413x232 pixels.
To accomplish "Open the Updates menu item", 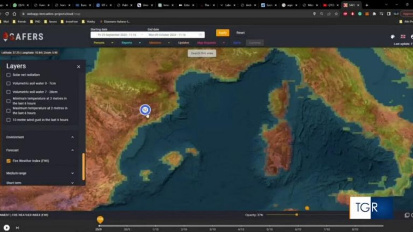I will pyautogui.click(x=184, y=43).
